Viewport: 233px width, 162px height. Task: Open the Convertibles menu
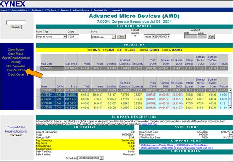click(19, 10)
